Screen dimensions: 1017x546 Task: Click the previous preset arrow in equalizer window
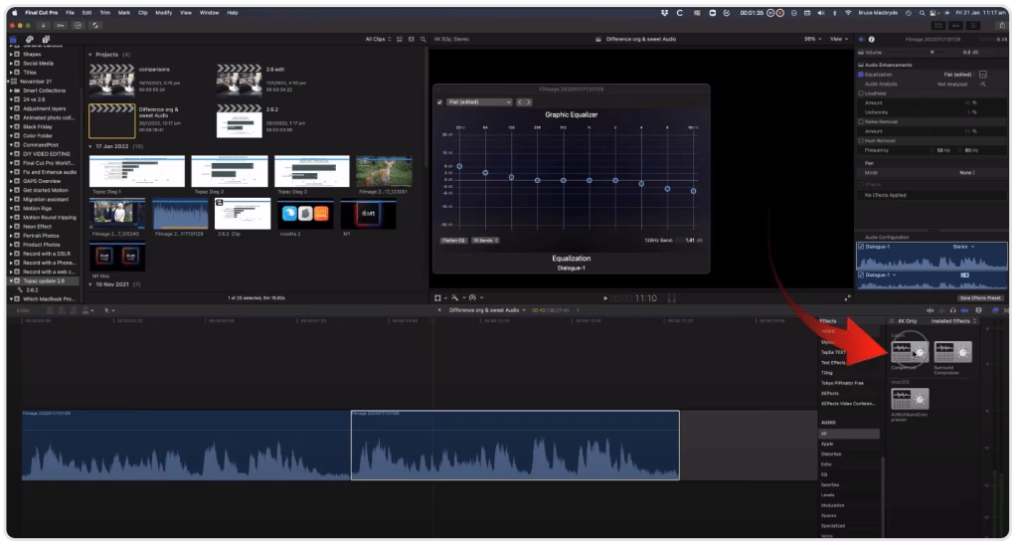pyautogui.click(x=520, y=101)
